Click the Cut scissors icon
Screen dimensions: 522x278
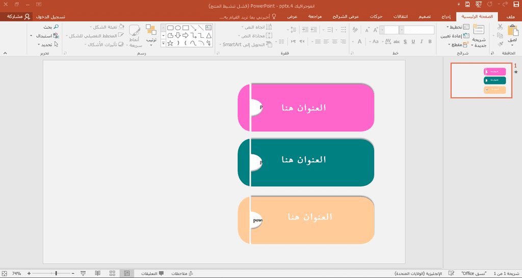pyautogui.click(x=500, y=27)
